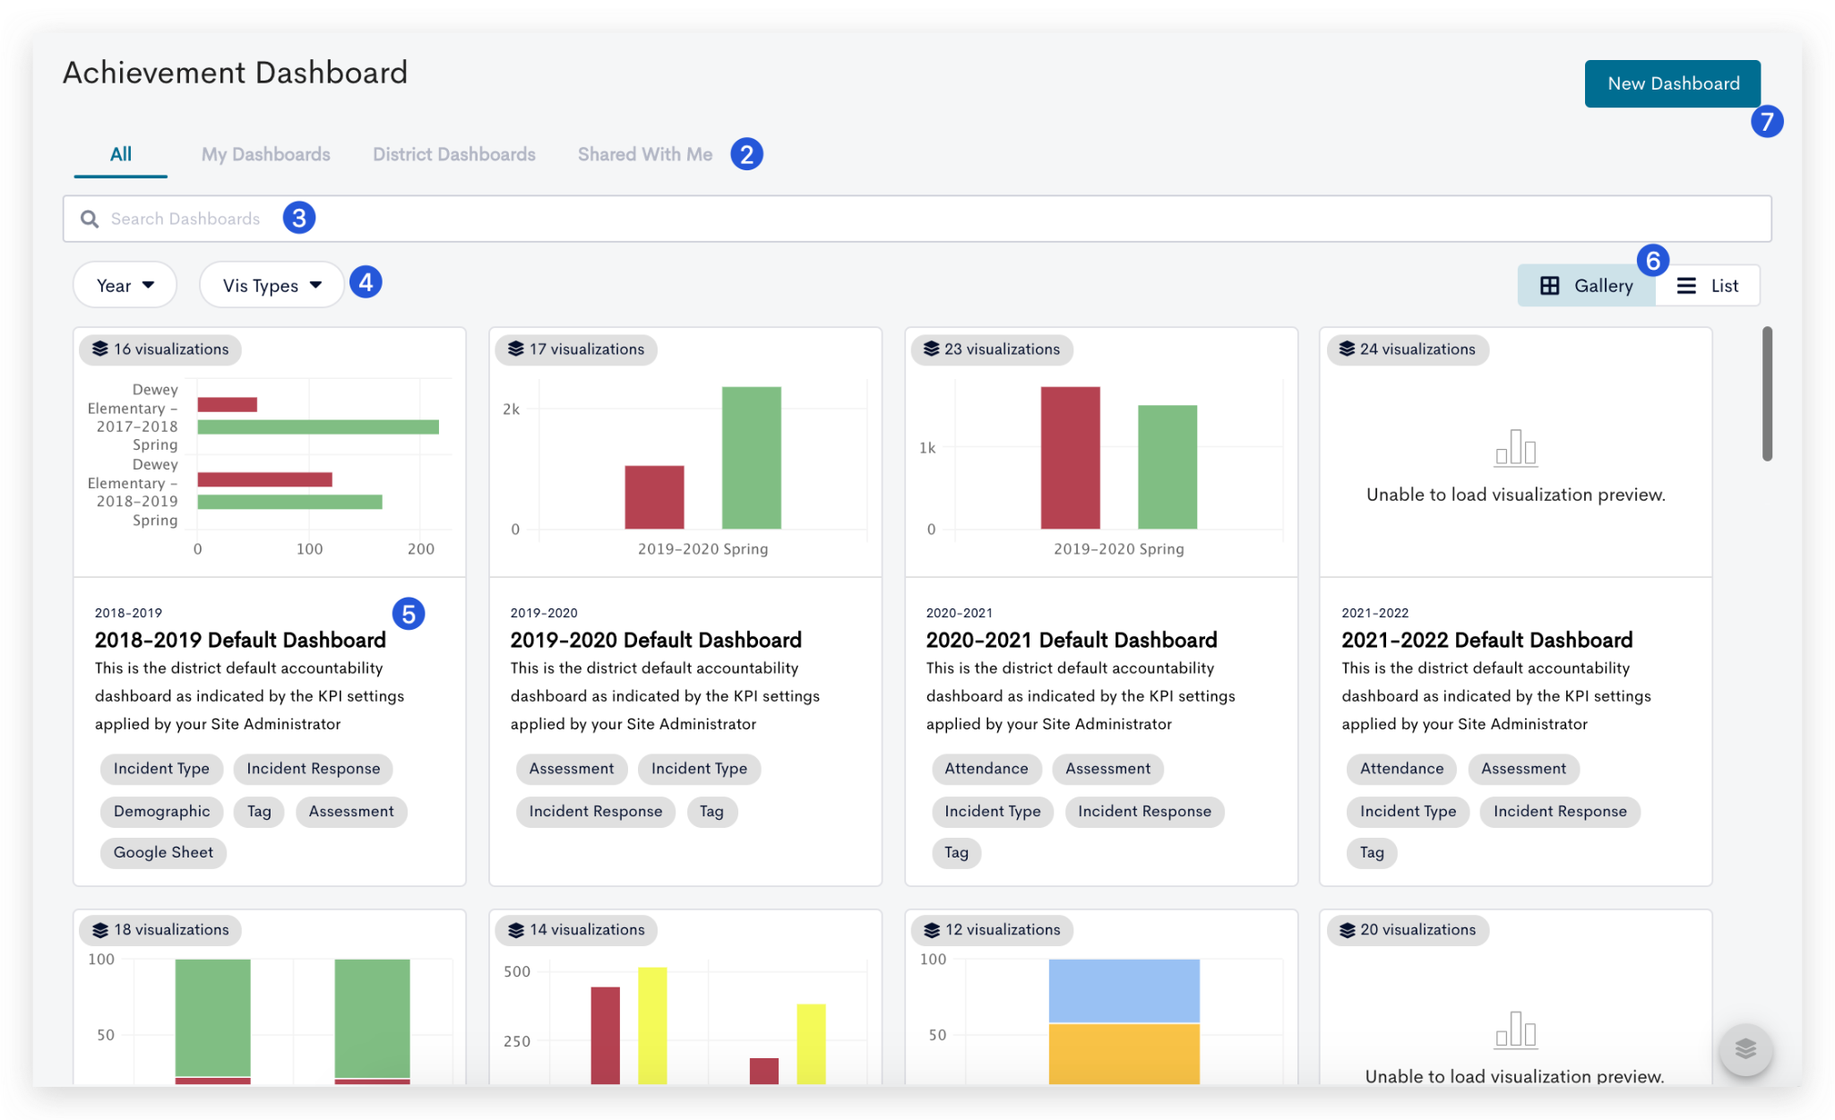The image size is (1835, 1120).
Task: Open 2019-2020 Default Dashboard title
Action: [x=656, y=640]
